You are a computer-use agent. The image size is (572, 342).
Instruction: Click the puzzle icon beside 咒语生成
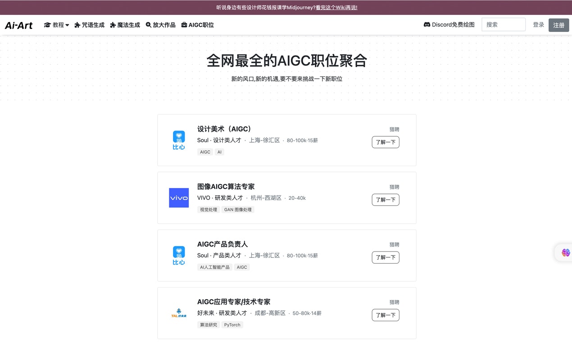tap(77, 25)
